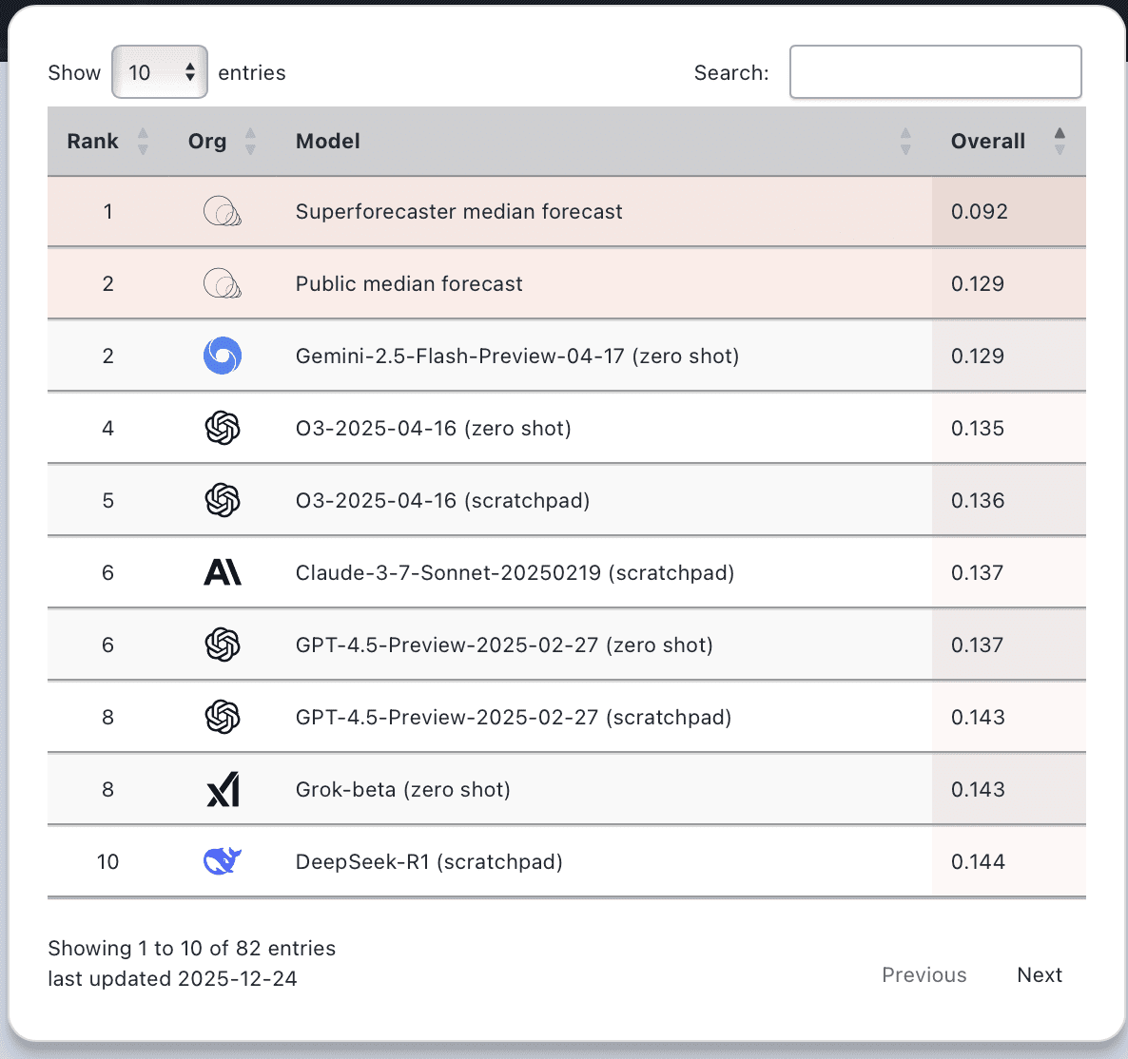
Task: Click the Gemini logo icon
Action: [x=222, y=356]
